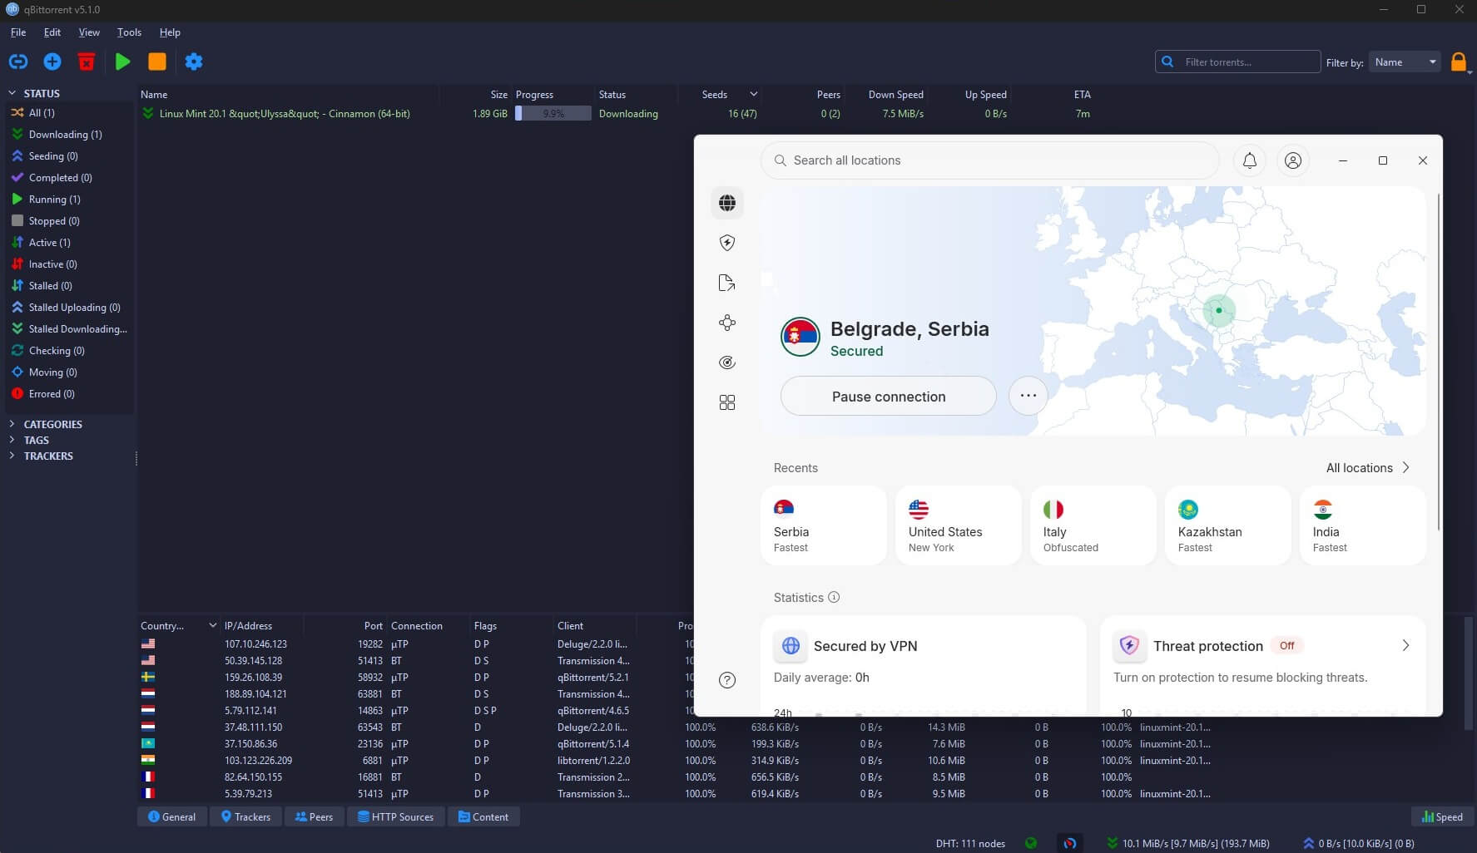Toggle the Speed graph button
Image resolution: width=1477 pixels, height=853 pixels.
(x=1443, y=816)
